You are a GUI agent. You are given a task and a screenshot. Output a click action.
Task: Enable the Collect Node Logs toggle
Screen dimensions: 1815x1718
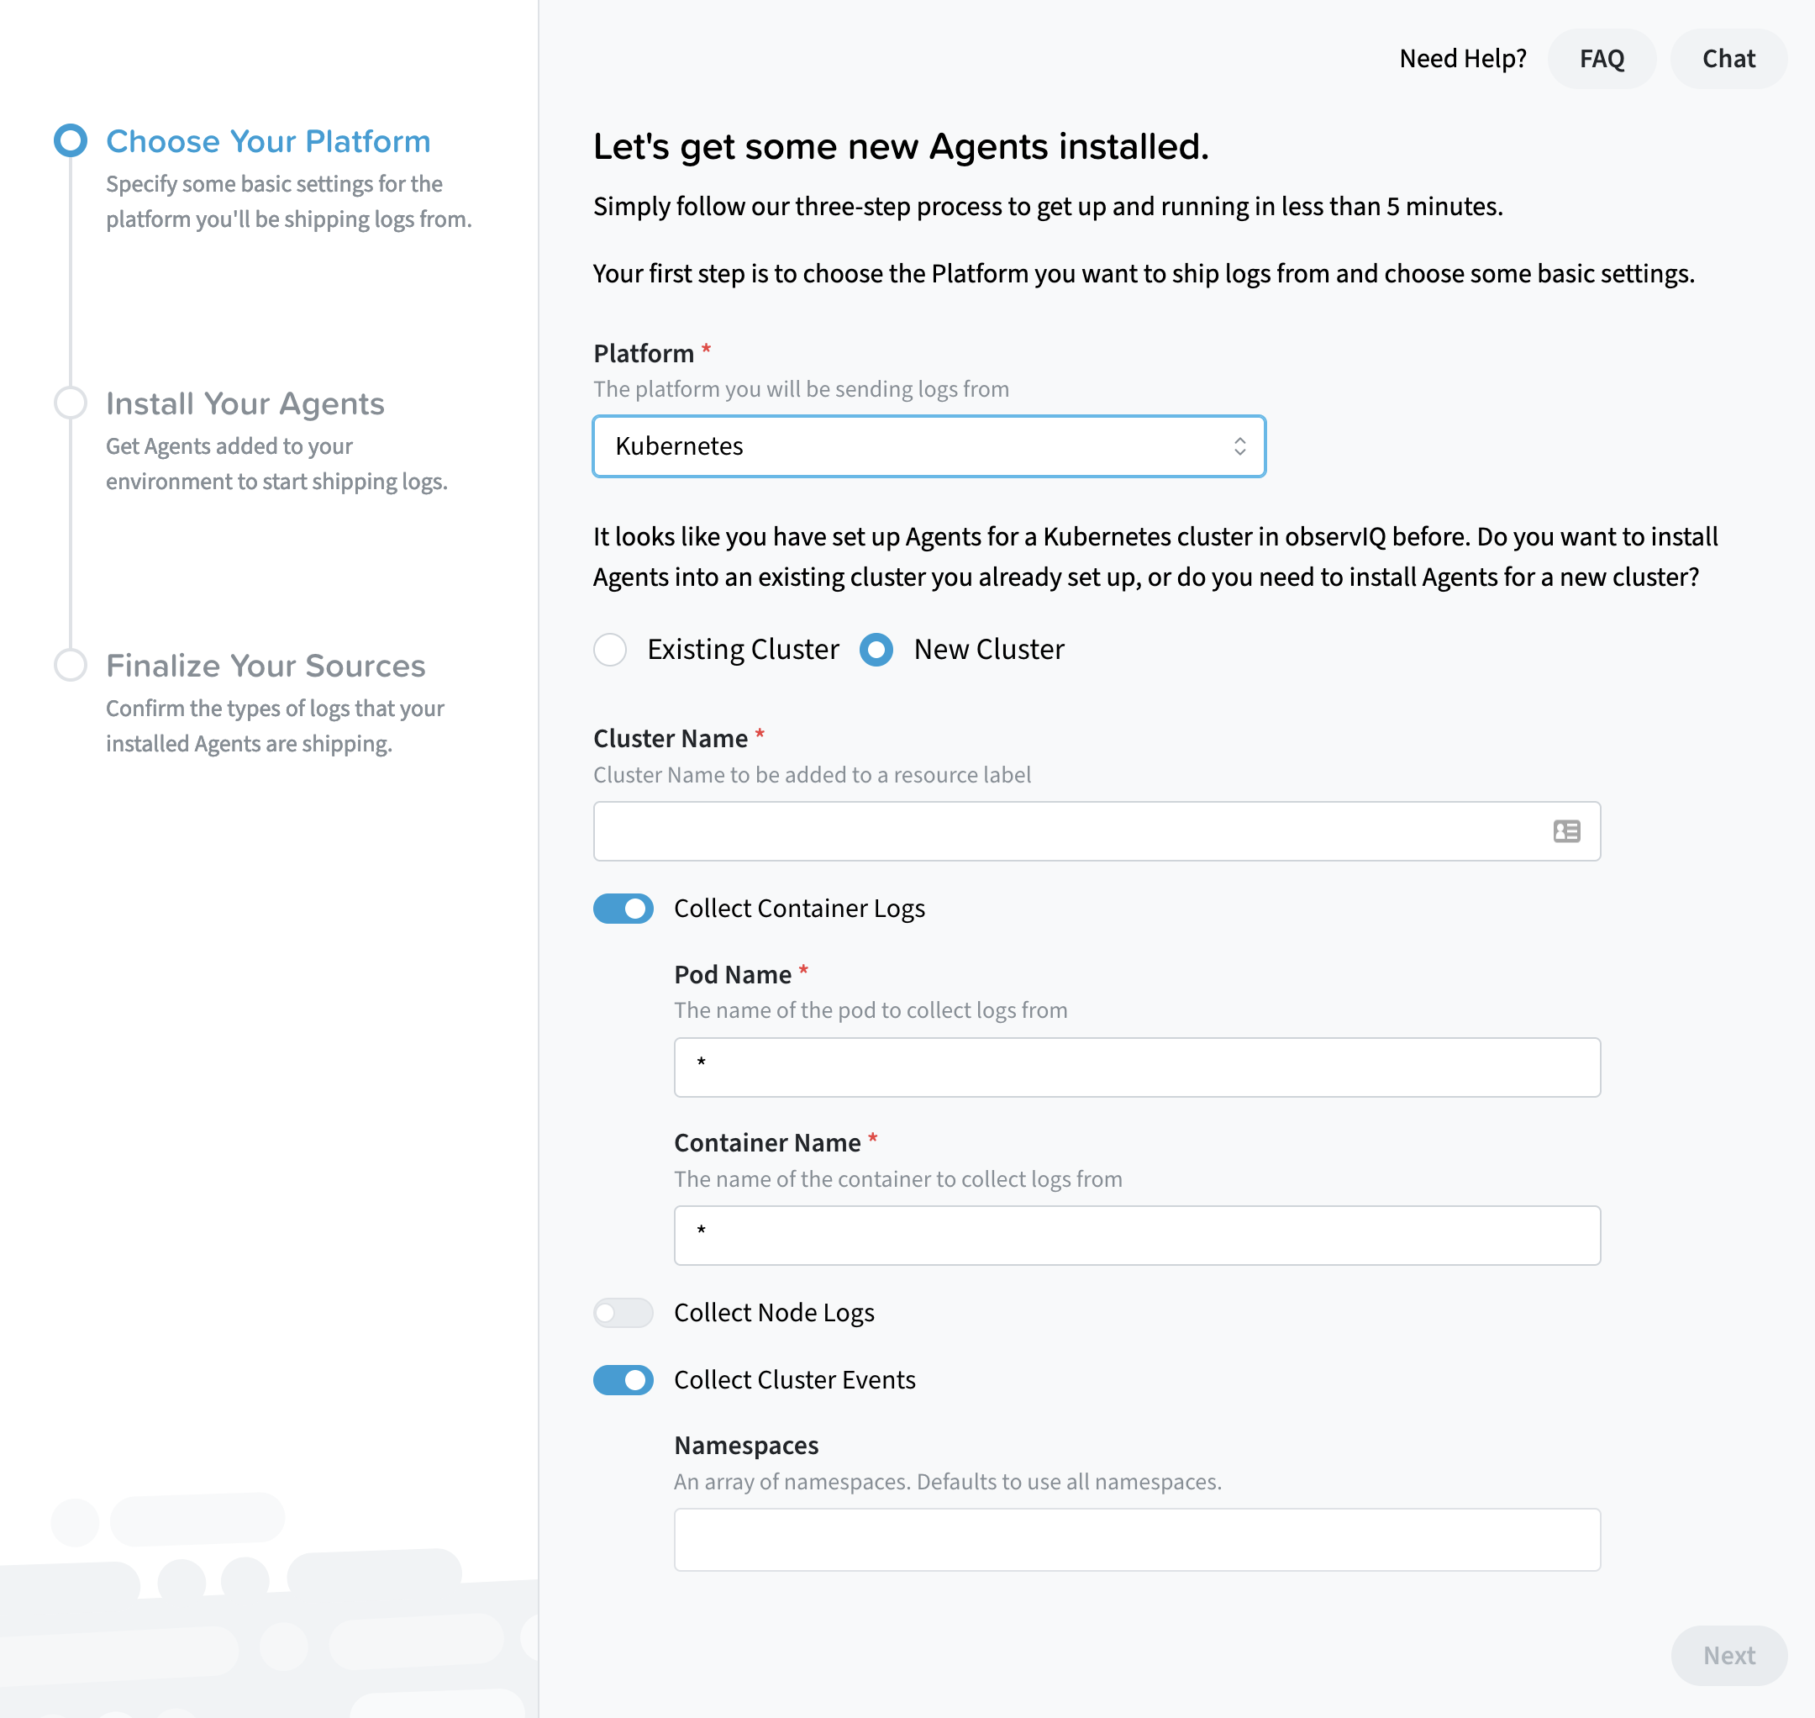(x=623, y=1312)
